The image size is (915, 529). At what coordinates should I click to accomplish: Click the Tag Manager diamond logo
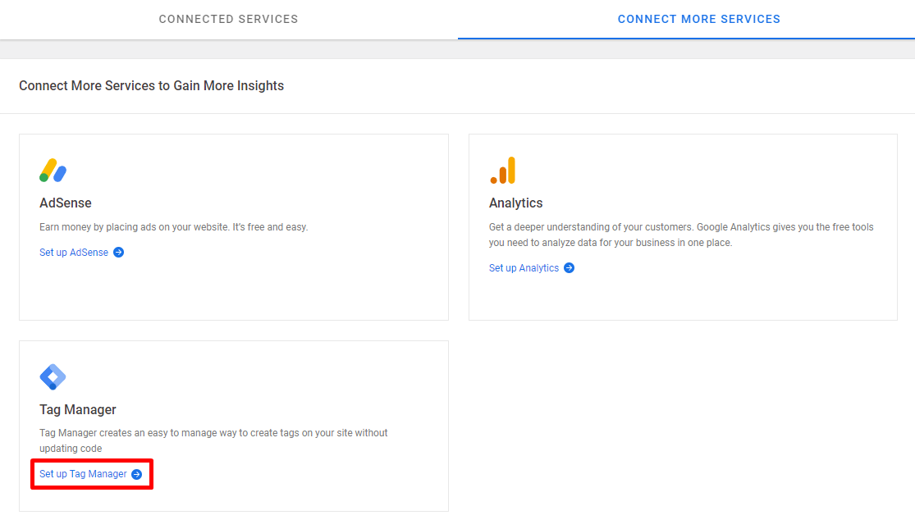53,377
